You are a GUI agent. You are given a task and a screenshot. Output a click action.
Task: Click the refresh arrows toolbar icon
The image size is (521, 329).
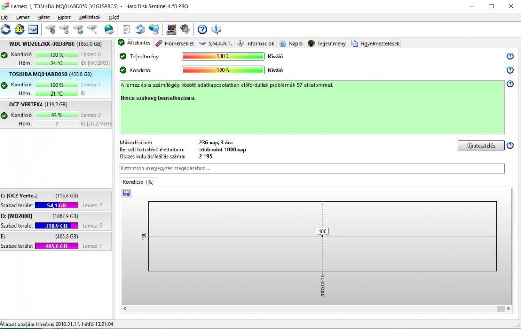click(x=5, y=30)
